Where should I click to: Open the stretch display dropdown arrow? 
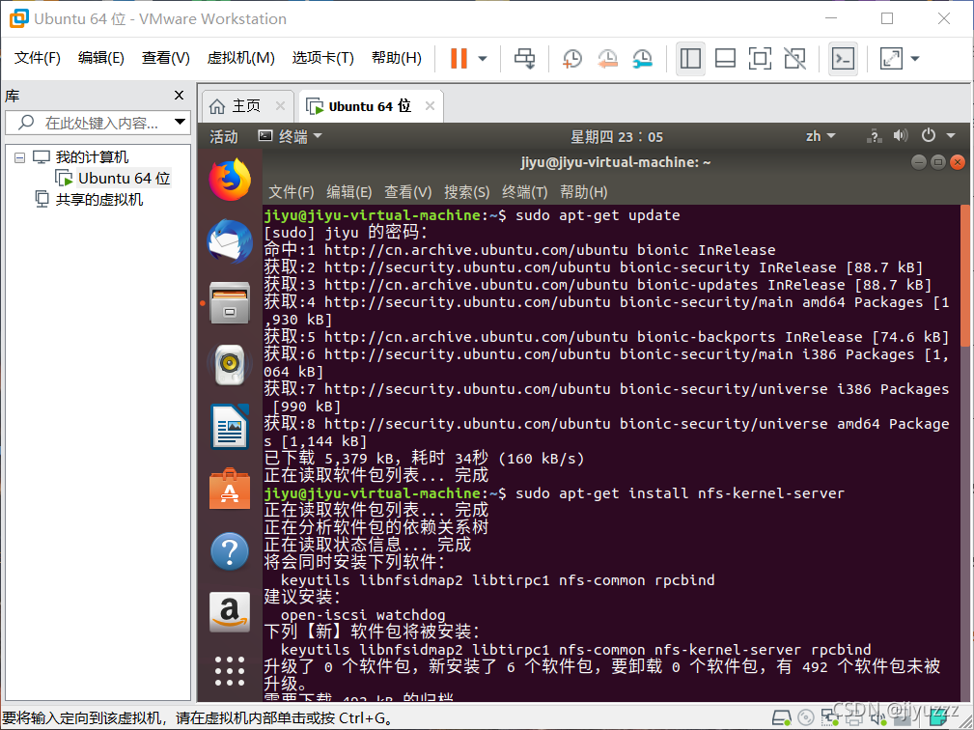[915, 59]
